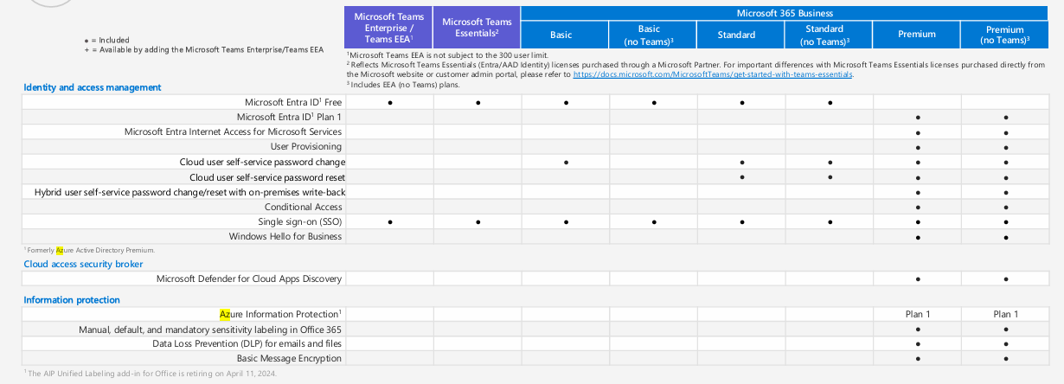The width and height of the screenshot is (1064, 384).
Task: Select the Single sign-on (SSO) row label
Action: point(300,221)
